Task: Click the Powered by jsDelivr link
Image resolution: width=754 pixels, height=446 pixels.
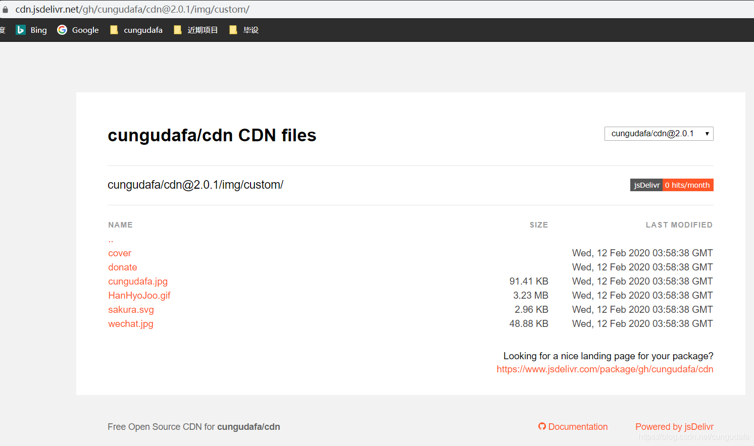Action: [674, 427]
